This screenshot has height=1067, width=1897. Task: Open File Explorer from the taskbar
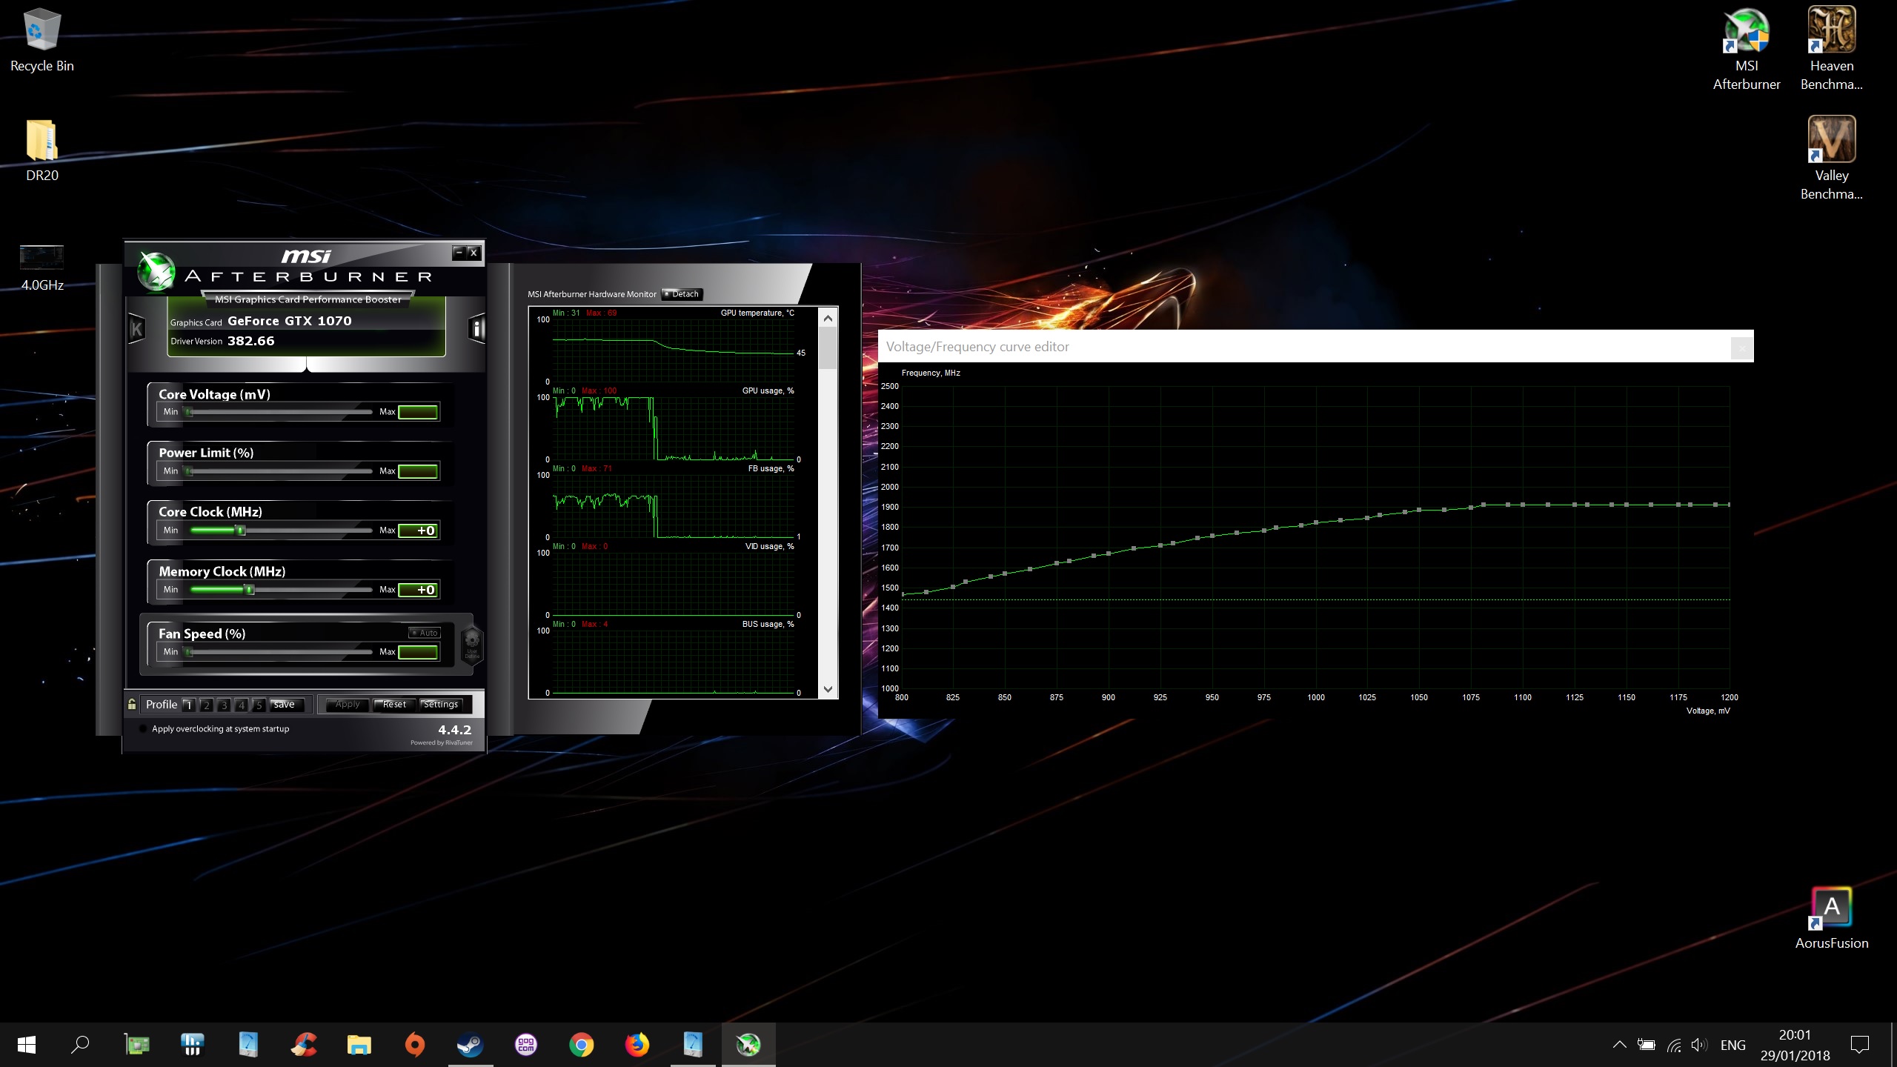tap(359, 1045)
